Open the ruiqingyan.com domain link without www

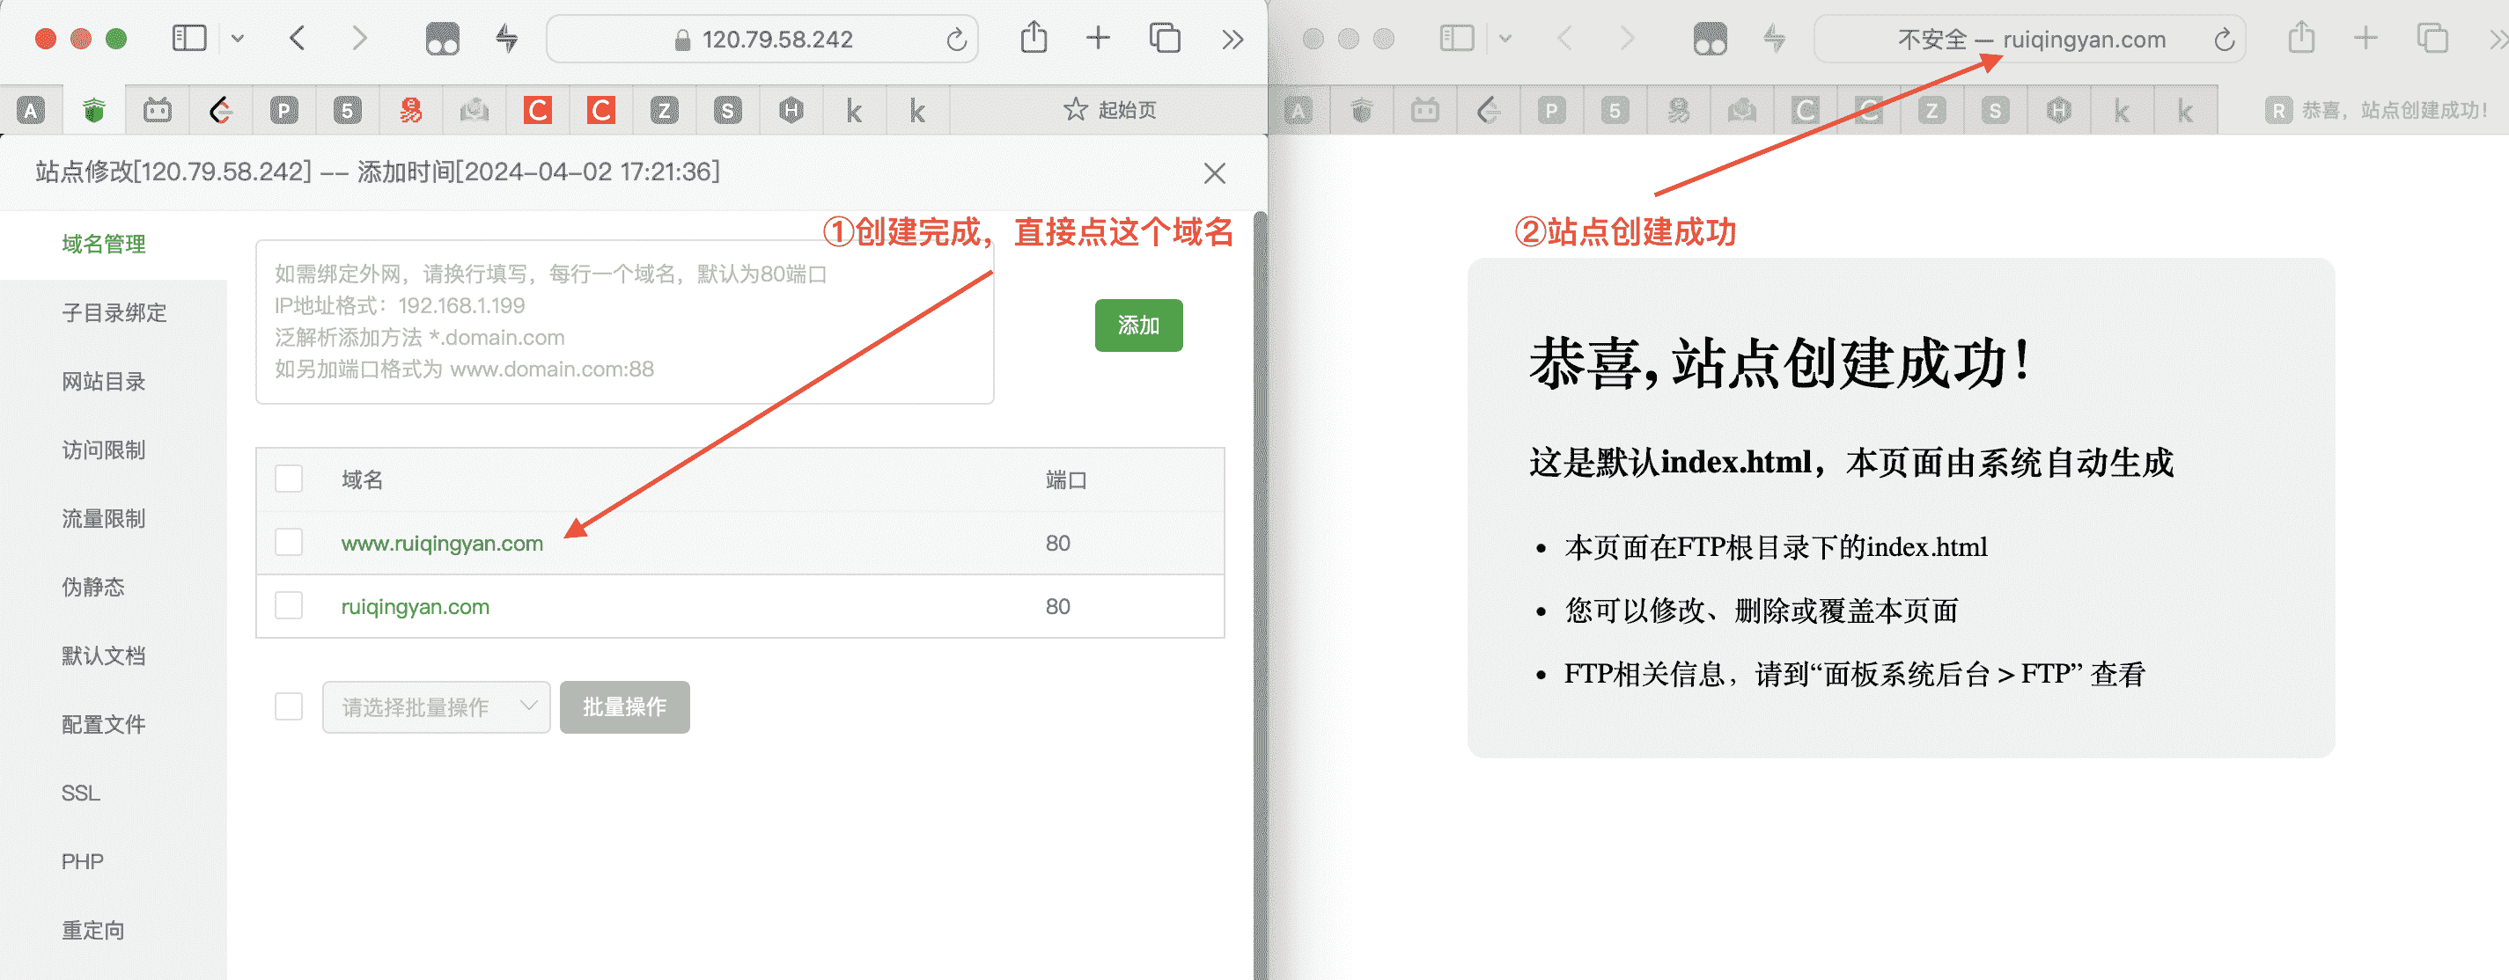pyautogui.click(x=415, y=606)
